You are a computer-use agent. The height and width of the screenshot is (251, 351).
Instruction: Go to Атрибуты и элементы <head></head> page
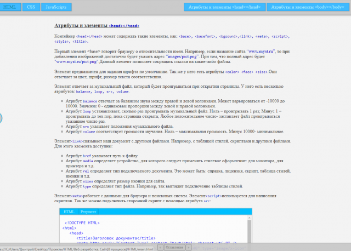[225, 7]
